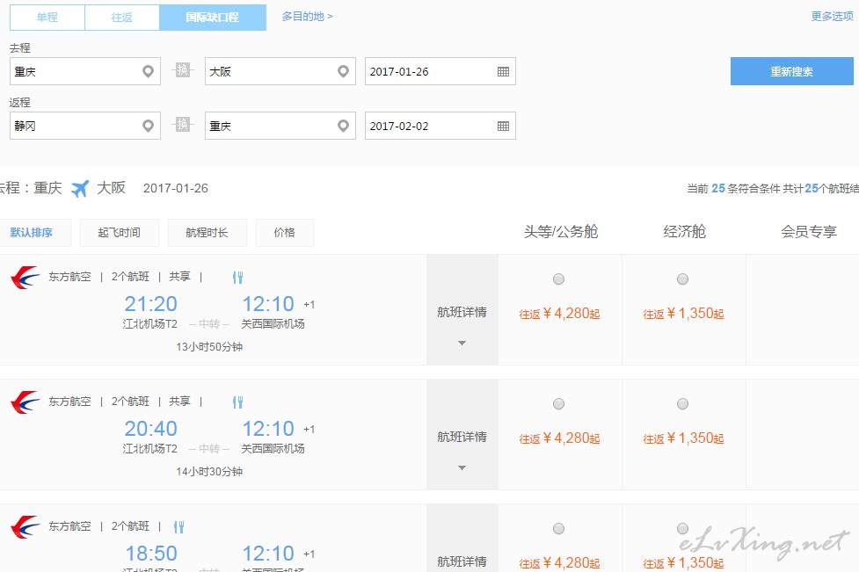Image resolution: width=859 pixels, height=572 pixels.
Task: Open 更多选项 link
Action: 832,17
